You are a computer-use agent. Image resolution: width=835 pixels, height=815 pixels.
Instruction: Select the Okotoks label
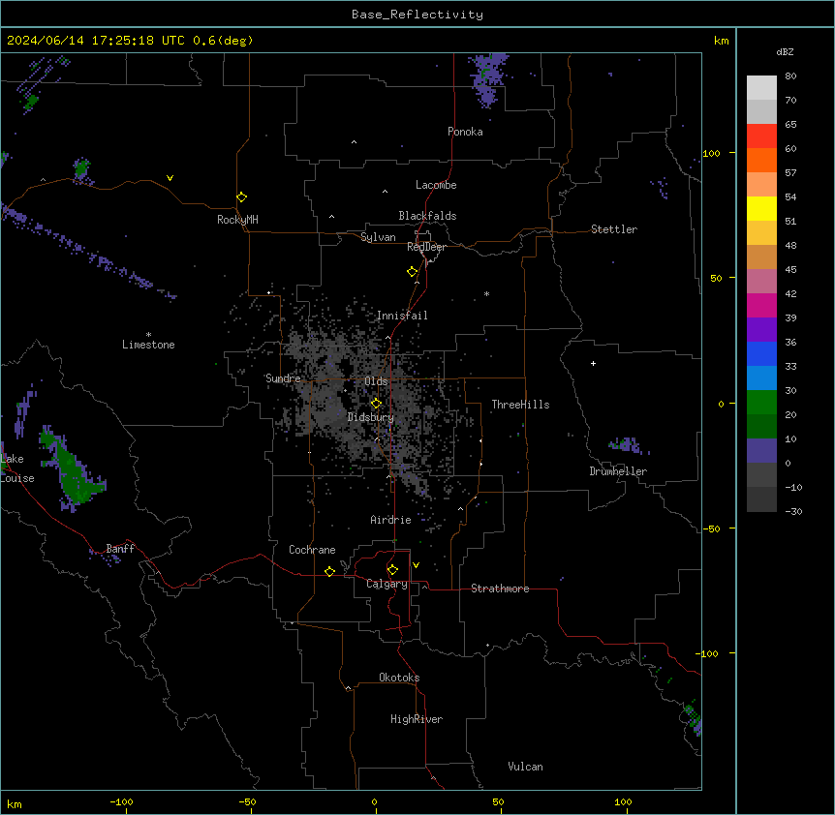(x=399, y=678)
